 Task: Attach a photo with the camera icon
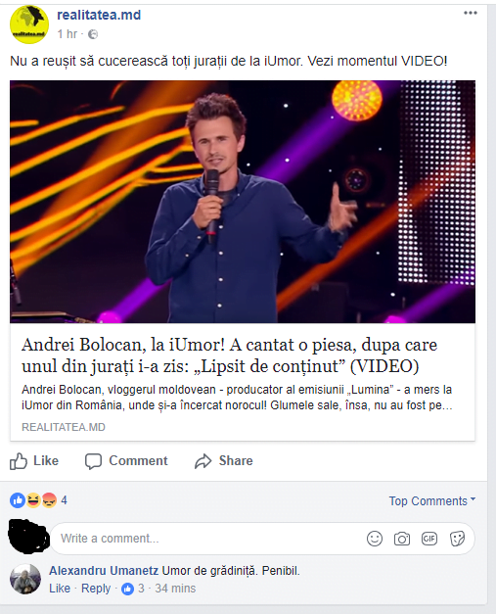click(402, 539)
